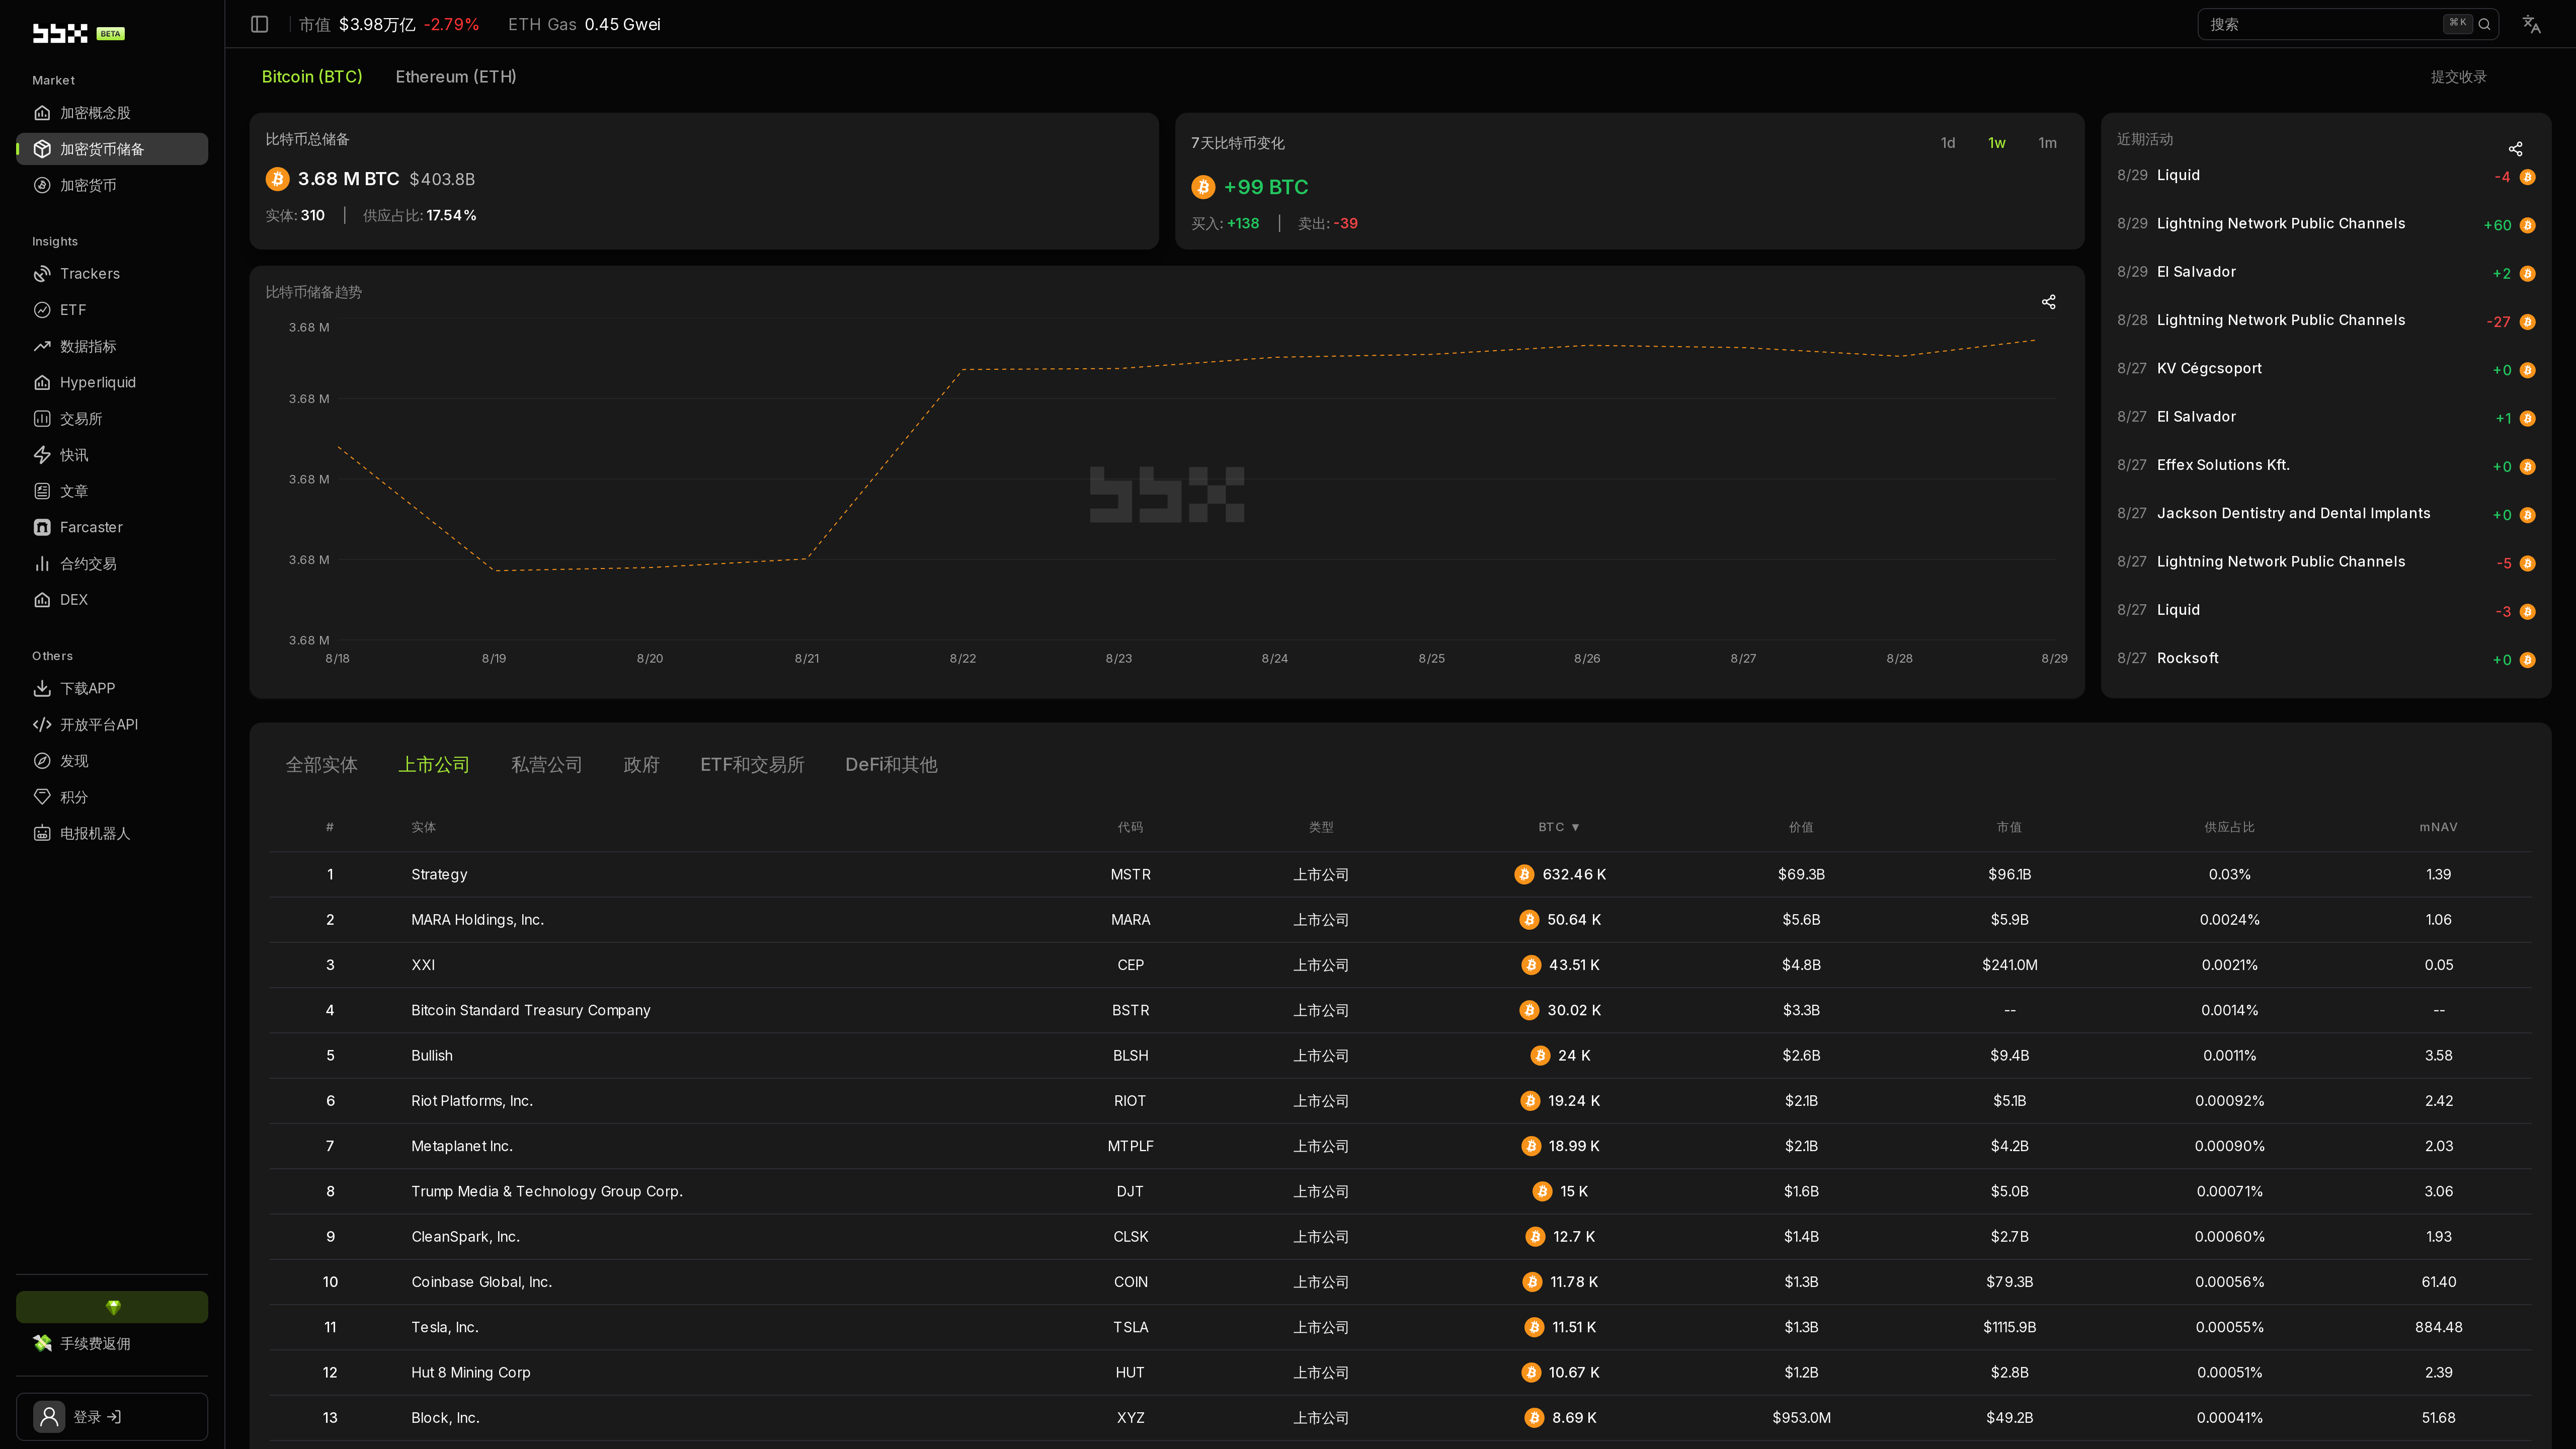Select the DeFi和其他 tab
The height and width of the screenshot is (1449, 2576).
coord(891,765)
